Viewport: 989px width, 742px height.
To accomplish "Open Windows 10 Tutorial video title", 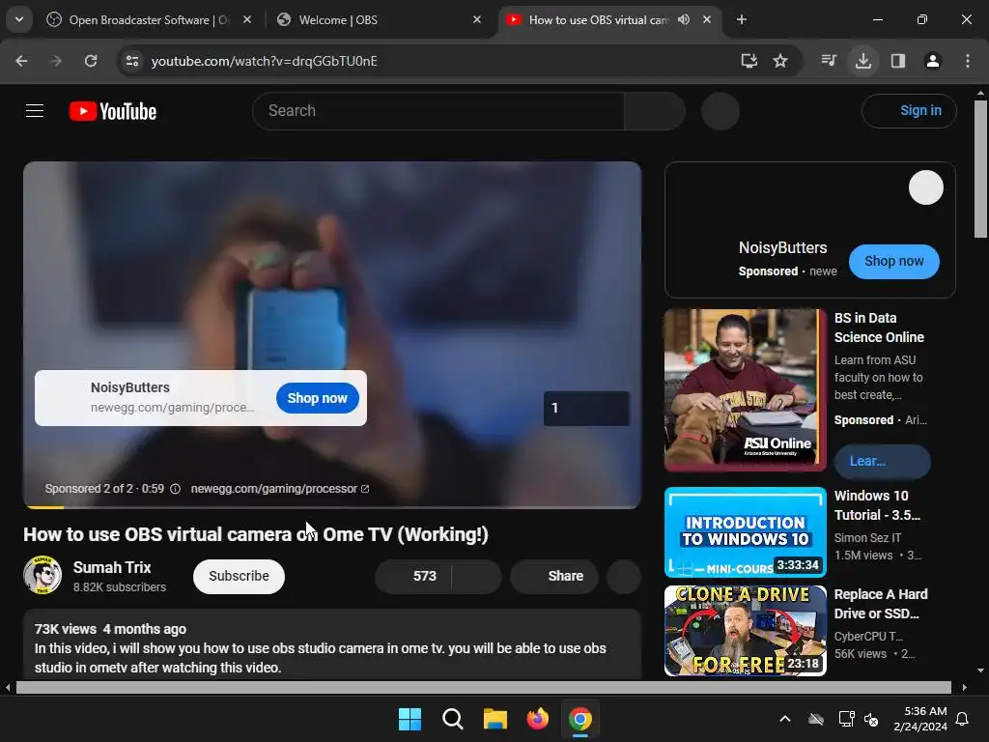I will [x=877, y=505].
